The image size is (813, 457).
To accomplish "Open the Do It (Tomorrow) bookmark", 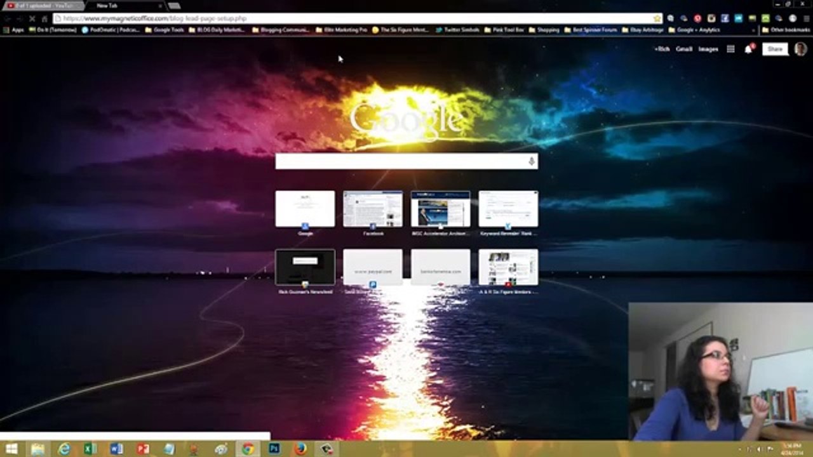I will click(x=53, y=30).
